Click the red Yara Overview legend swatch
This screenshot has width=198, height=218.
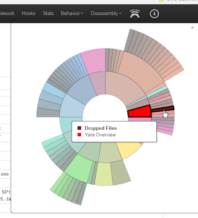(79, 135)
